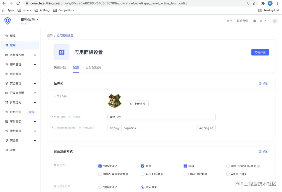Click the user avatar at top right
This screenshot has height=192, width=282.
[x=275, y=21]
